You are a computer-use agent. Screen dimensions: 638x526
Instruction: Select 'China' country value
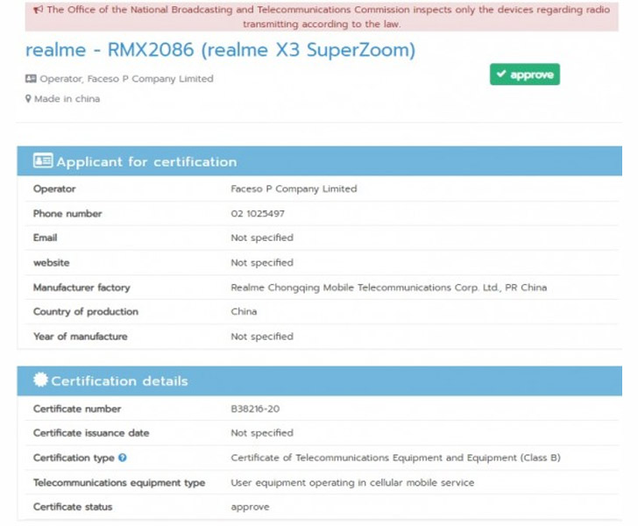244,311
